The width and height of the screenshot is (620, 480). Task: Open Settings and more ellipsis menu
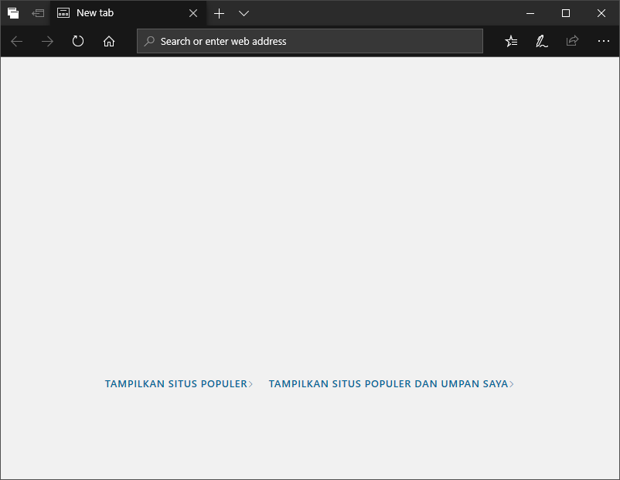coord(604,41)
